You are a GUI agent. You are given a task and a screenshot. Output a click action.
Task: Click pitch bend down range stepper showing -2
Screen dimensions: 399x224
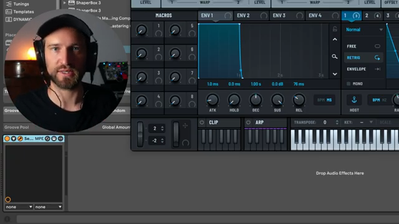156,141
